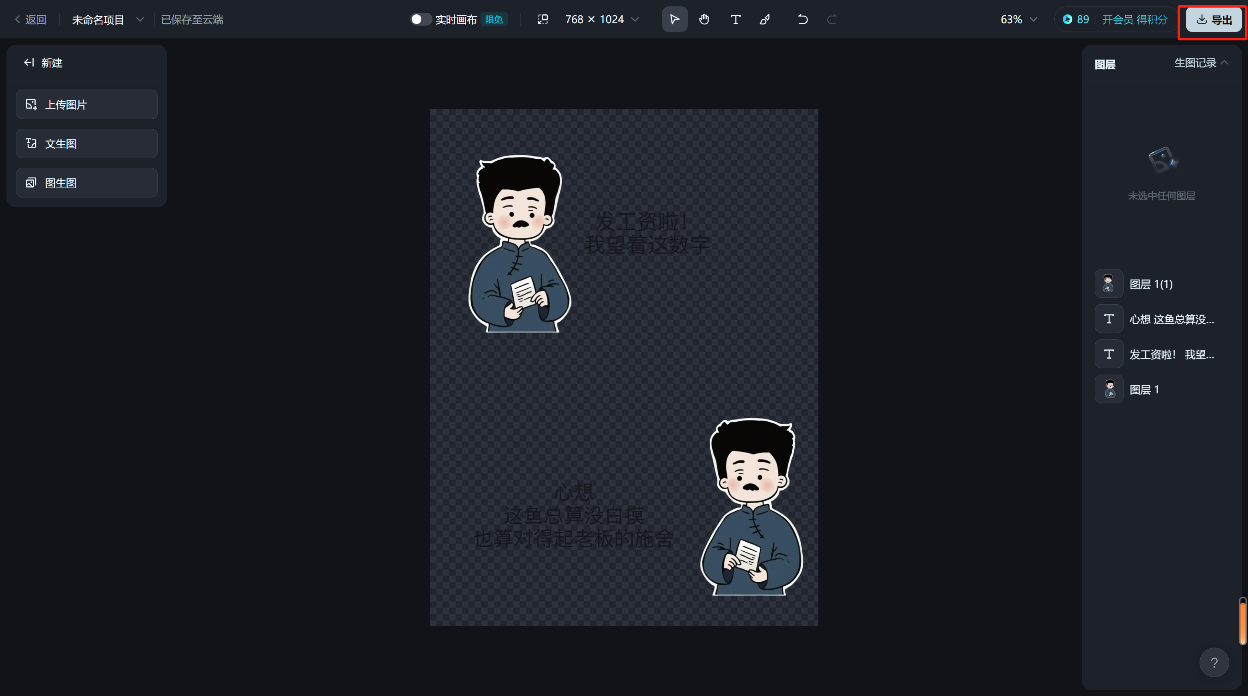
Task: Open the 文生图 option
Action: pos(87,144)
